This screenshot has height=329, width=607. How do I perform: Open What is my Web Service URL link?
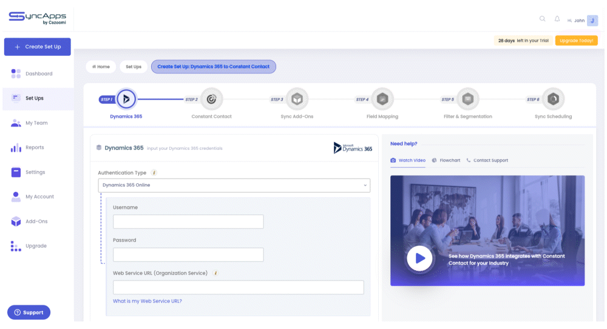tap(147, 301)
